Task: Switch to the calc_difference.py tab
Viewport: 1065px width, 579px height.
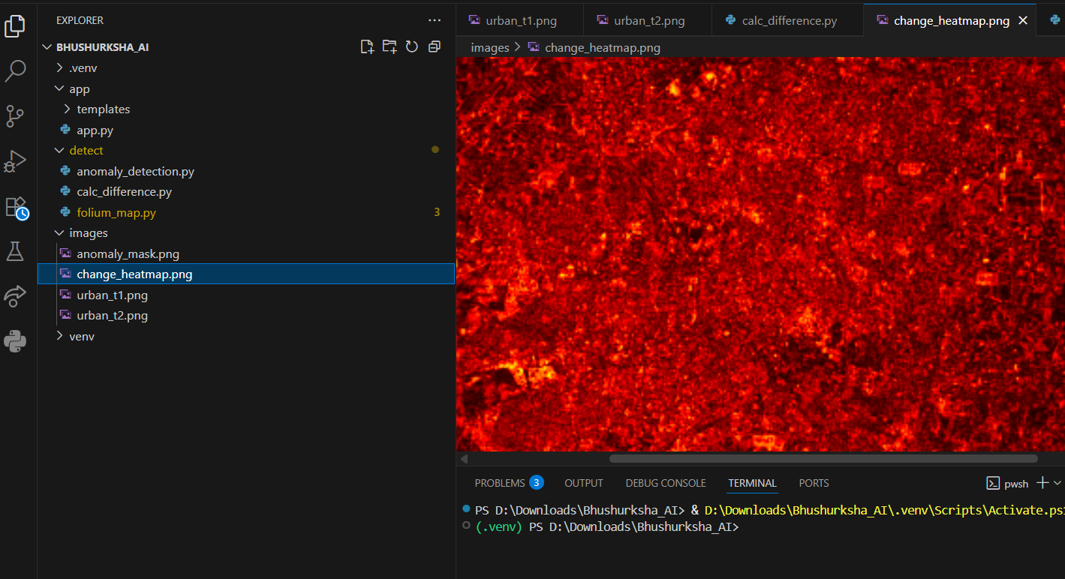Action: pyautogui.click(x=787, y=20)
